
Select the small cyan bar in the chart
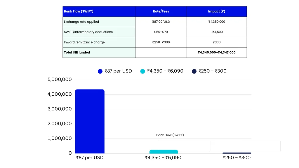tap(164, 152)
